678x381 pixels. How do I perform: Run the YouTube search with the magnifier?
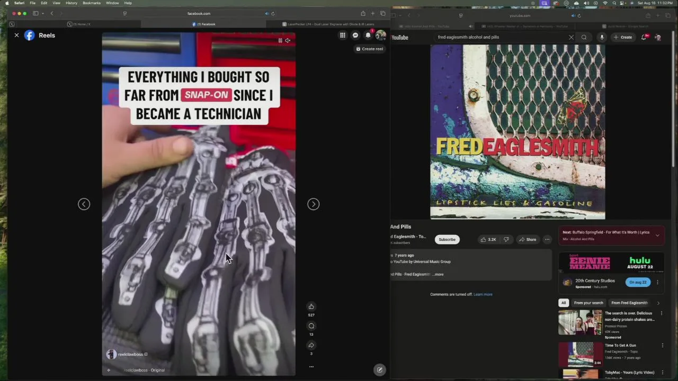[584, 38]
